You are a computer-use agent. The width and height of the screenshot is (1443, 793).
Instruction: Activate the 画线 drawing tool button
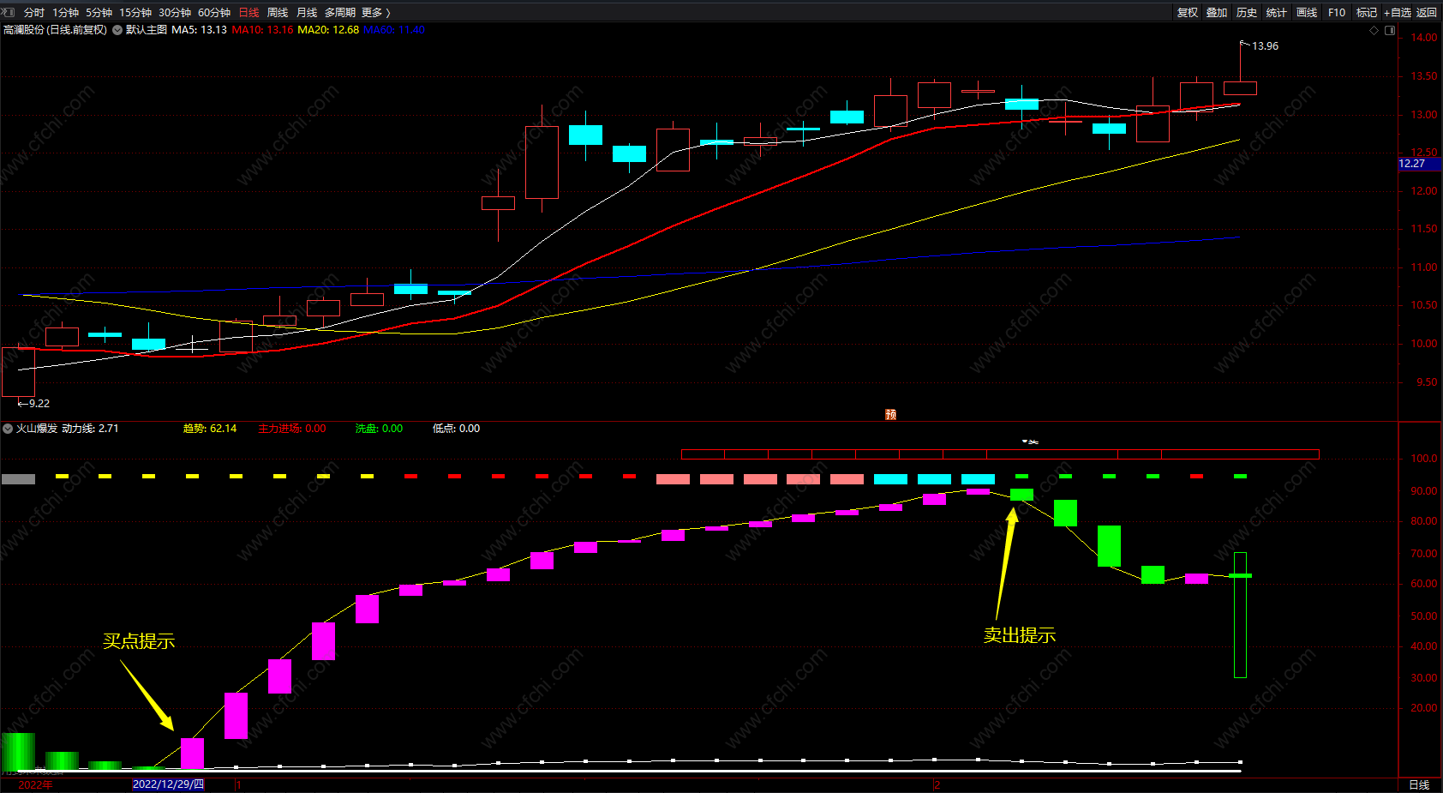coord(1307,13)
